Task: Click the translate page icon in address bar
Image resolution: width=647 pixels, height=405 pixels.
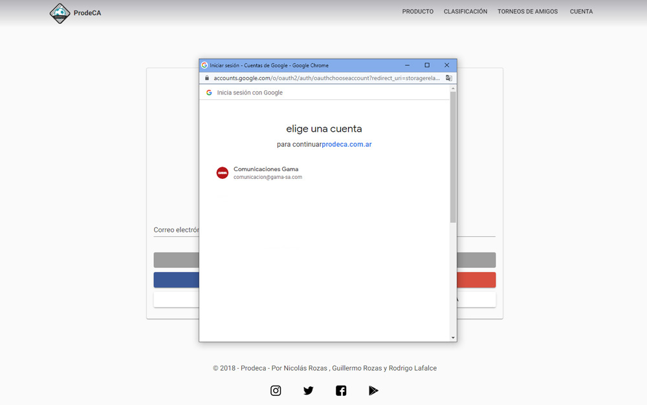Action: 448,78
